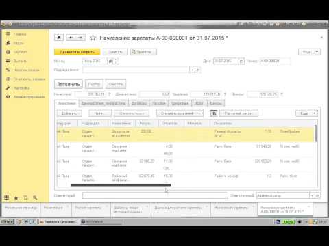
Task: Open the Отмена исправлений dropdown
Action: [180, 113]
